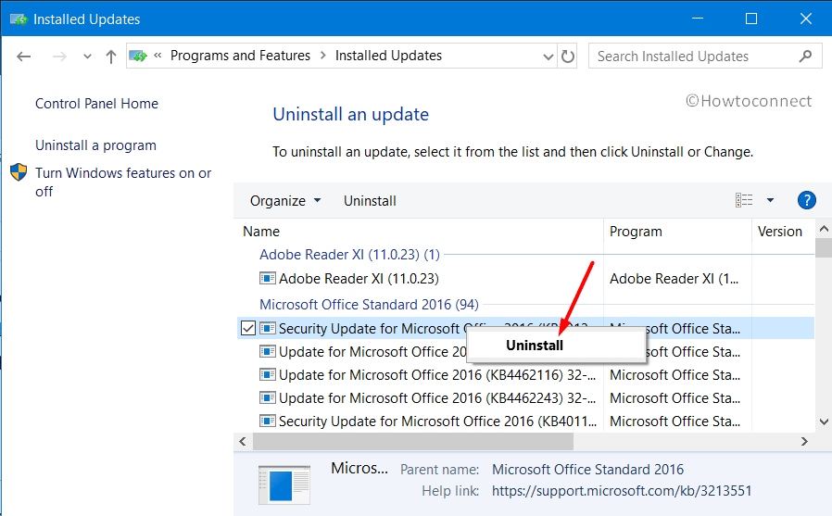Expand the address bar history dropdown

point(548,57)
